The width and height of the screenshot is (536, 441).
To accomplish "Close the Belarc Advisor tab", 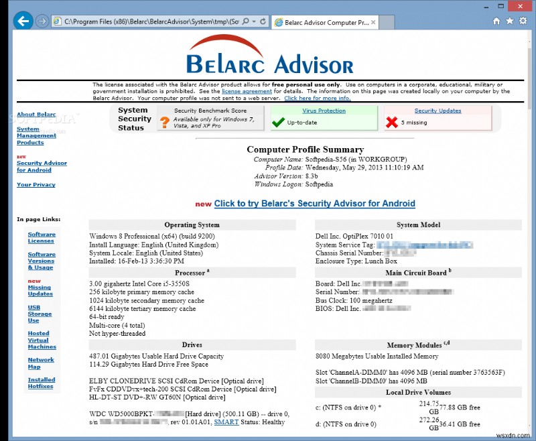I will (x=373, y=23).
